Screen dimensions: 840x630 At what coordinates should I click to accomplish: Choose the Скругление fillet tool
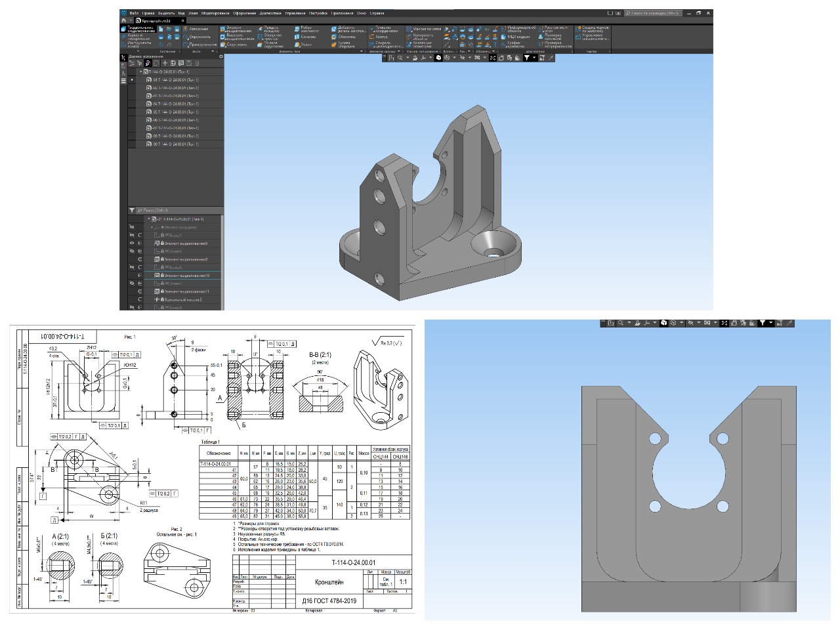(234, 45)
